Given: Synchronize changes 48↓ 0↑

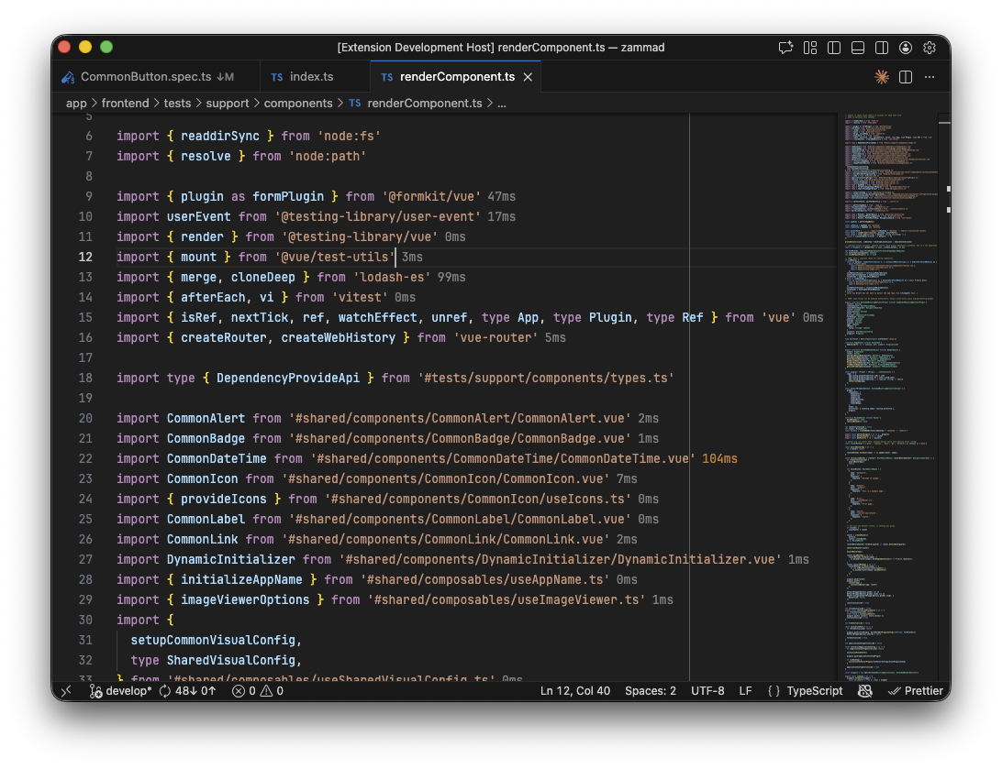Looking at the screenshot, I should (x=187, y=691).
